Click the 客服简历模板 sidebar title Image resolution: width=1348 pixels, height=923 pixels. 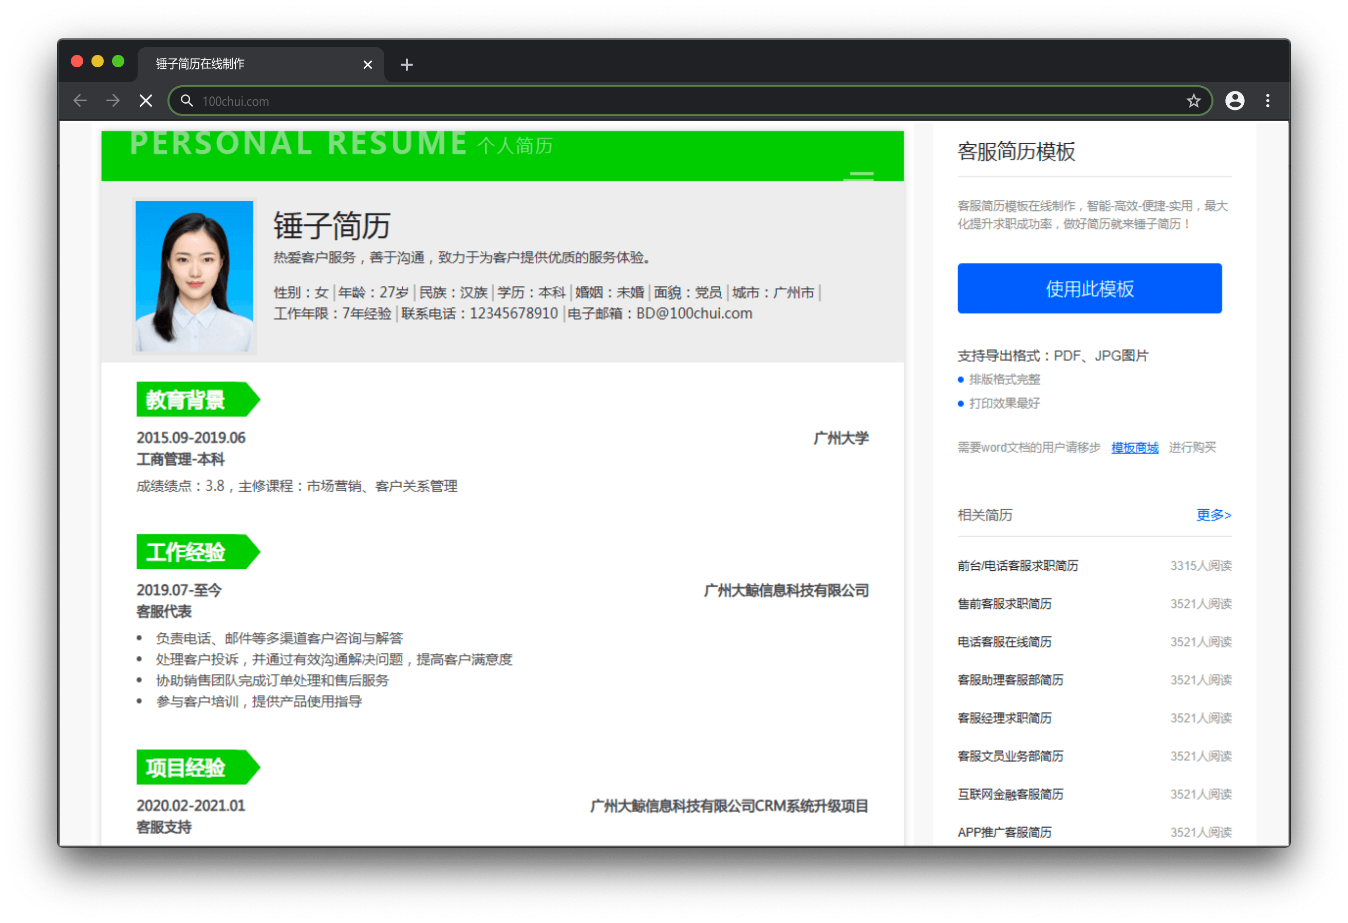pos(1016,151)
